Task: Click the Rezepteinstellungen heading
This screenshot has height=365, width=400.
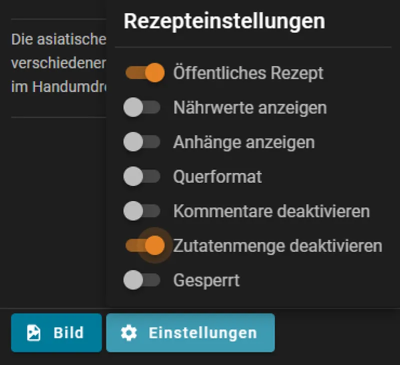Action: click(x=224, y=21)
